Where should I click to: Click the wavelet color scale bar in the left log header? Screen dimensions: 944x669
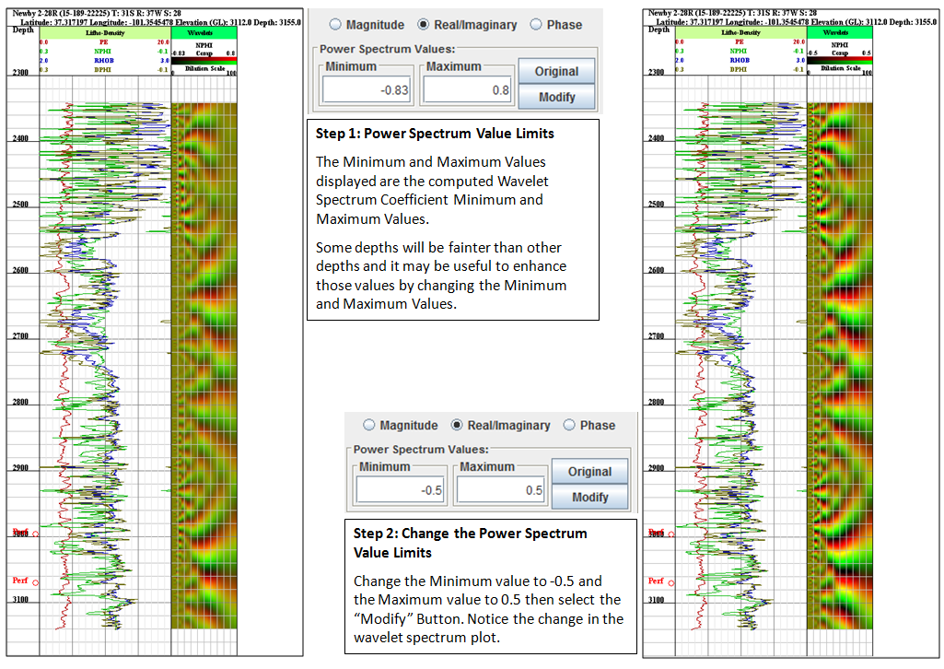(x=204, y=59)
